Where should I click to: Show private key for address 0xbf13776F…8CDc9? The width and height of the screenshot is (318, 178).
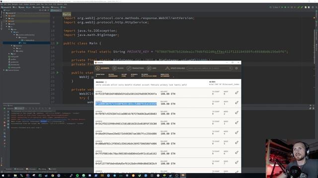(x=237, y=162)
